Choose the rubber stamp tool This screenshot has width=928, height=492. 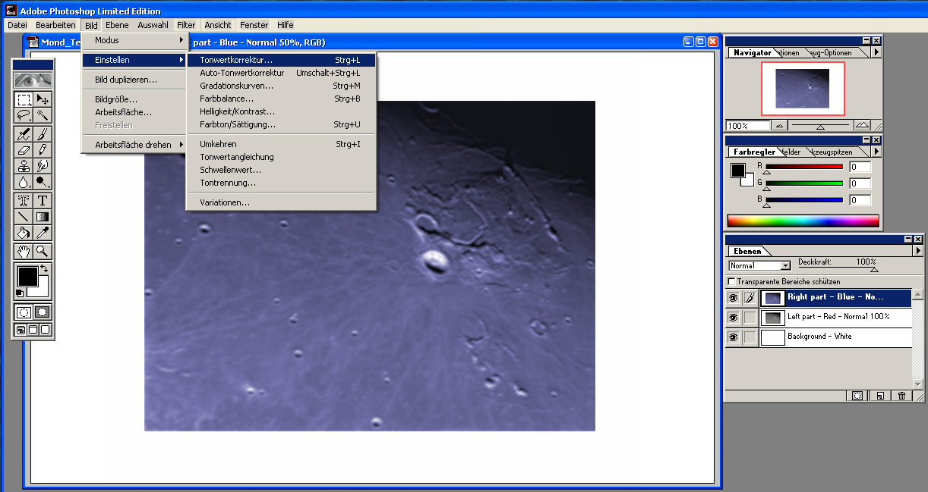(24, 165)
